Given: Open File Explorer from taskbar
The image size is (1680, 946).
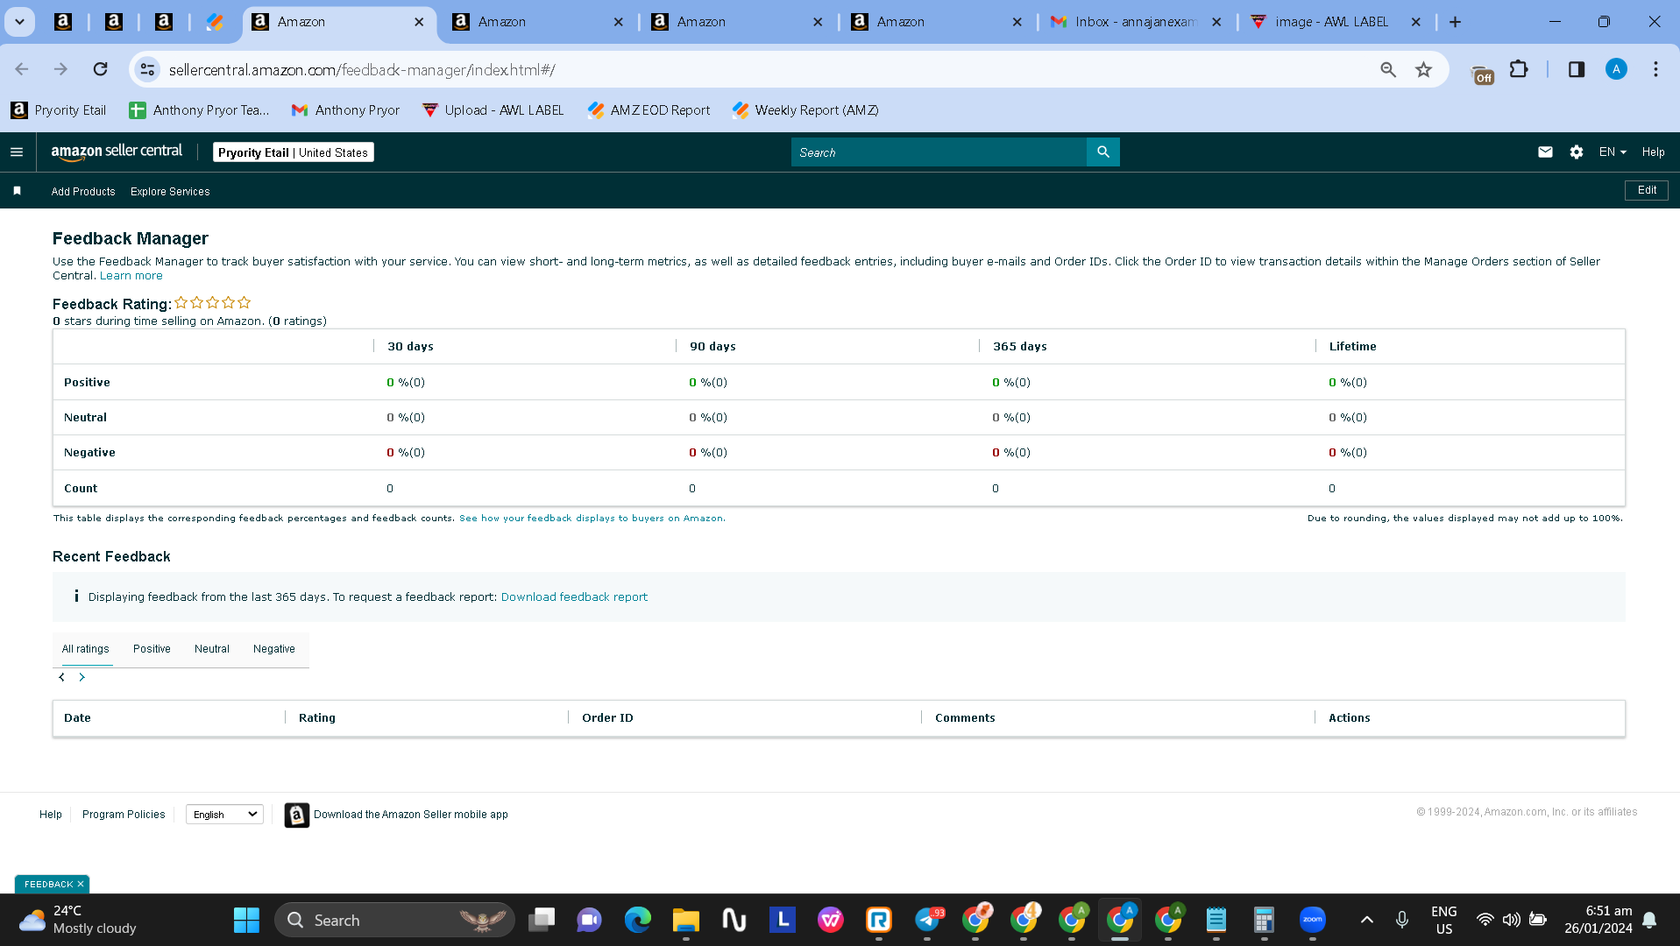Looking at the screenshot, I should tap(685, 920).
